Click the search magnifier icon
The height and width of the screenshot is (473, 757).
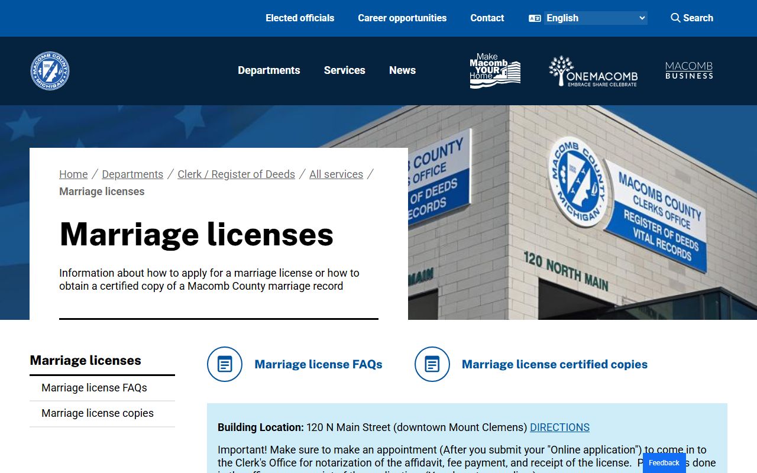[x=675, y=18]
